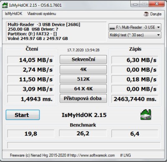Image resolution: width=167 pixels, height=162 pixels.
Task: Open the Darujte donate menu item
Action: click(x=153, y=14)
